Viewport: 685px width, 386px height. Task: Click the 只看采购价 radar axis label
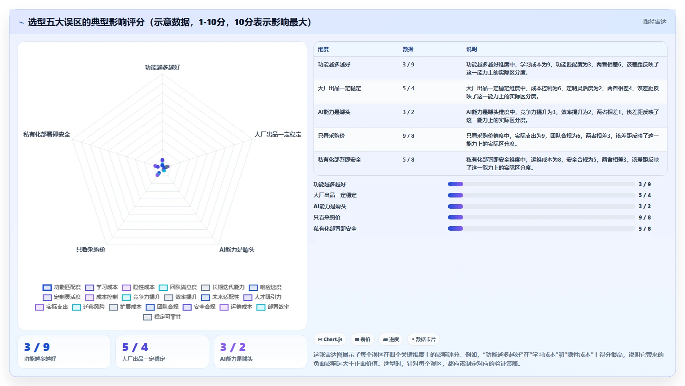tap(91, 250)
